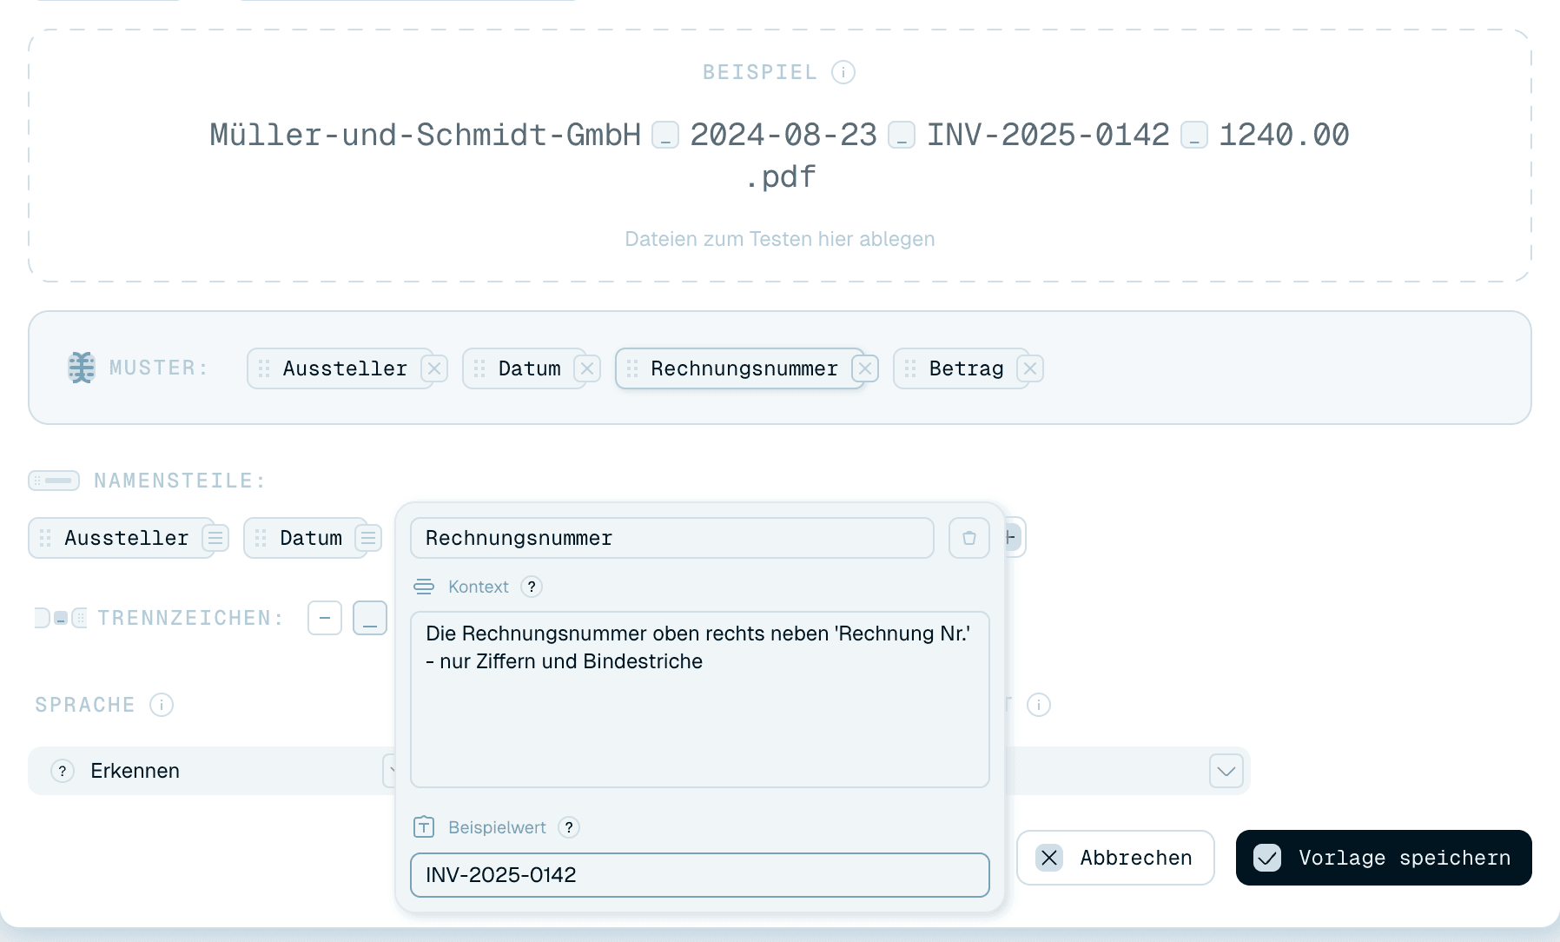Viewport: 1560px width, 942px height.
Task: Open the Datum name part options menu
Action: click(x=368, y=538)
